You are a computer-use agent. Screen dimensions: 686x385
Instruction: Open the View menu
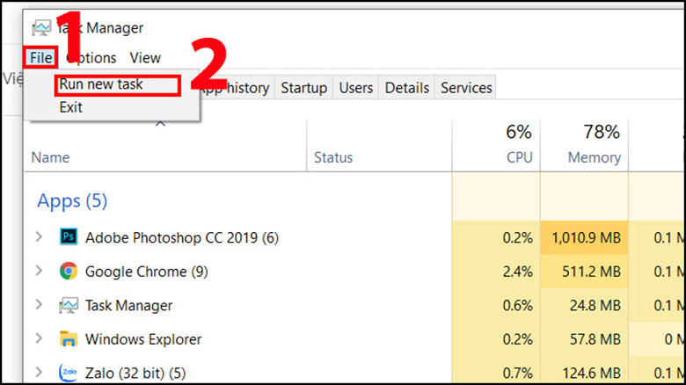pyautogui.click(x=145, y=58)
